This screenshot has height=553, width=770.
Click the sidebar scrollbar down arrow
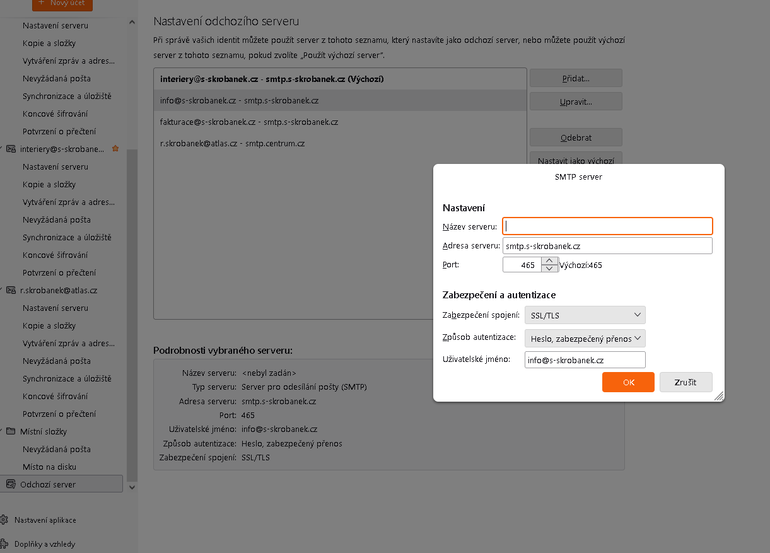click(132, 487)
